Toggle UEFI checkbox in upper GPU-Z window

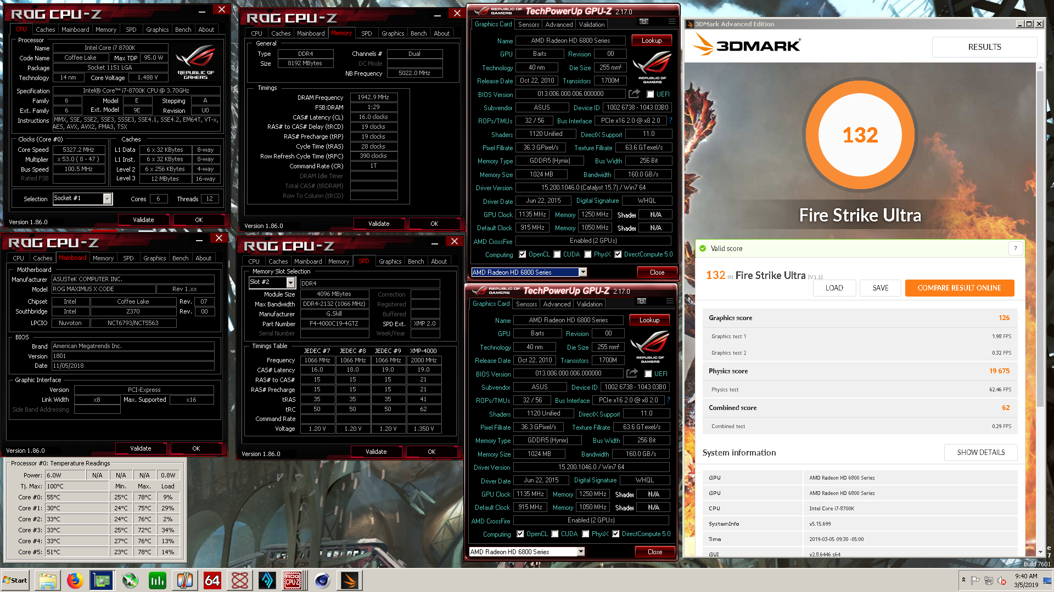pos(650,94)
